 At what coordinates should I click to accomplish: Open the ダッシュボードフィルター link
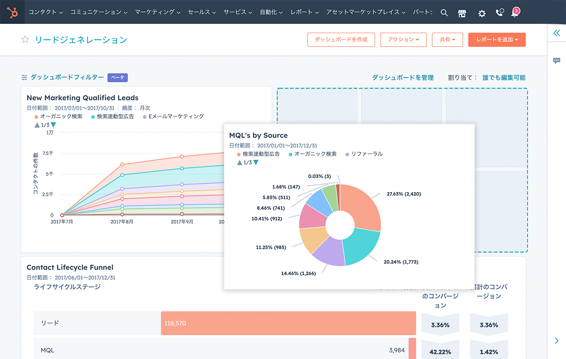[x=67, y=77]
